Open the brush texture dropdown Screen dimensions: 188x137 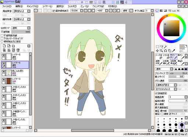tap(175, 89)
